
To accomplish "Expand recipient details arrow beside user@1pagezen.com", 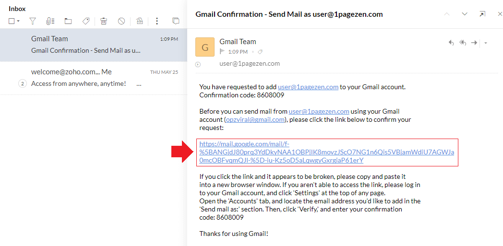I will (198, 64).
